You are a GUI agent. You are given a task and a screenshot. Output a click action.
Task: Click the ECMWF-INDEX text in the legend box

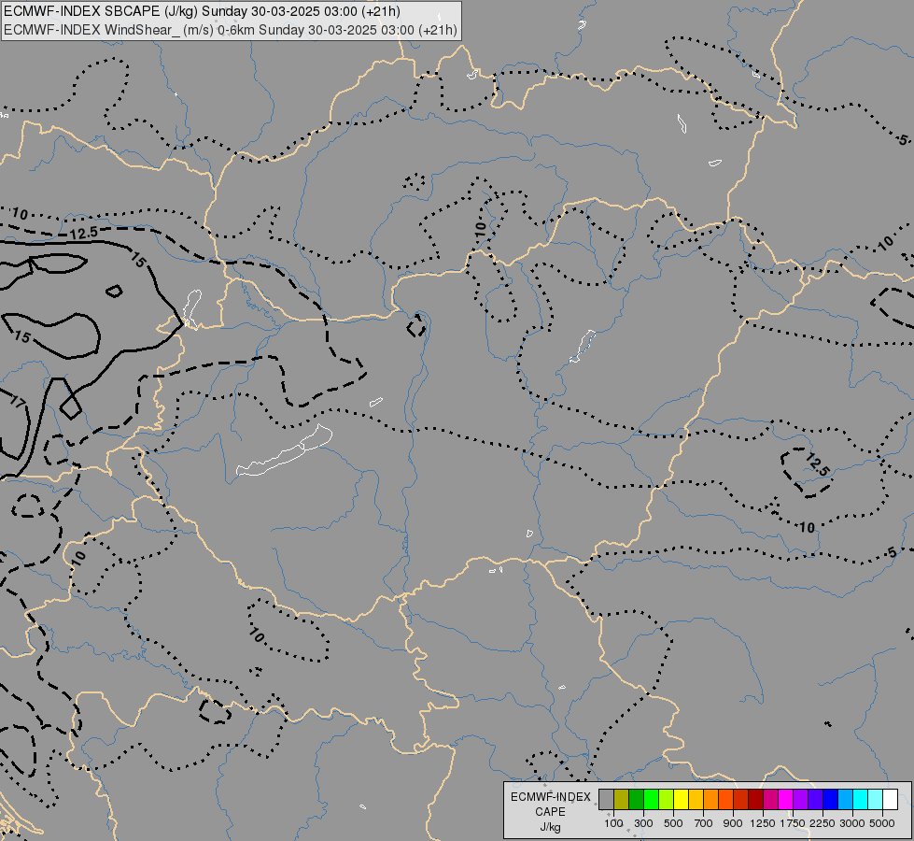click(x=550, y=797)
